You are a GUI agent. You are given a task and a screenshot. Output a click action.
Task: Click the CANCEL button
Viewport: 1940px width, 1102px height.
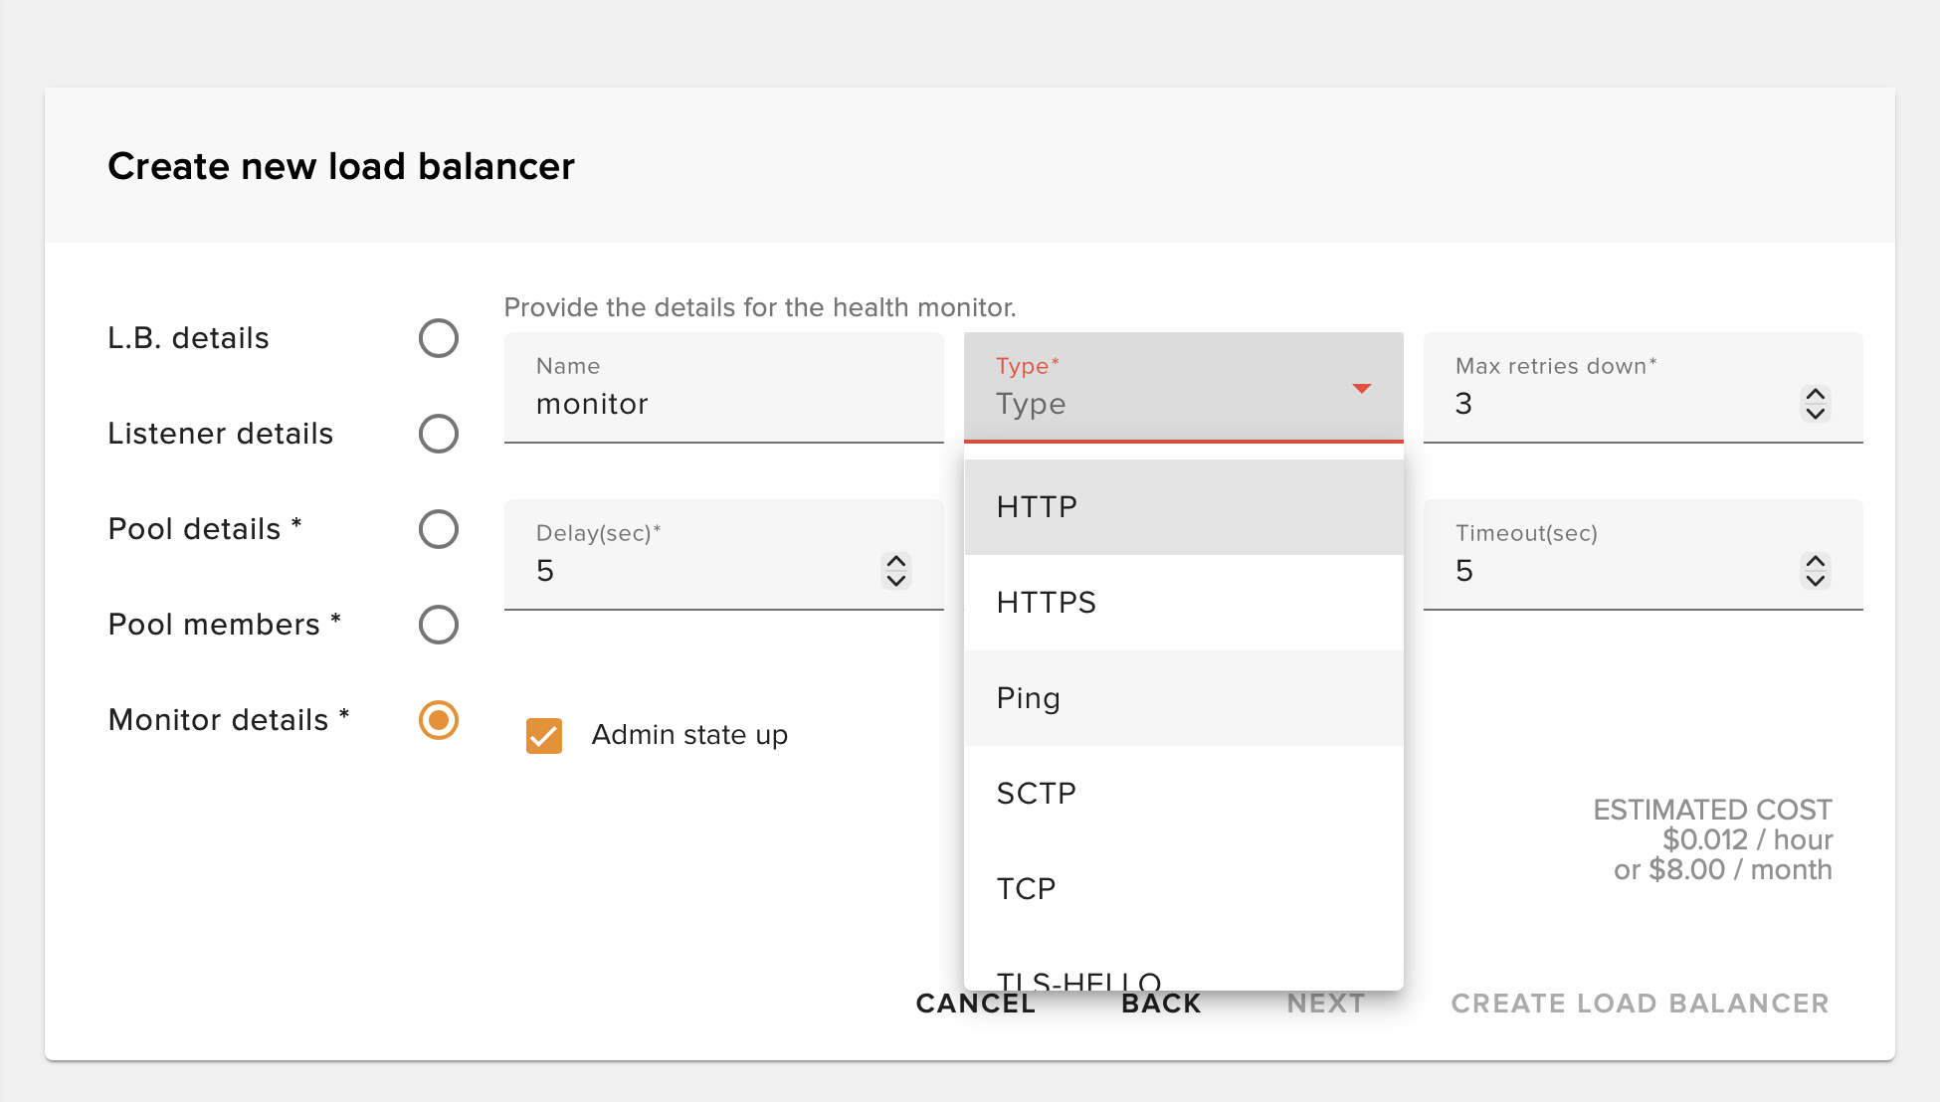point(974,1004)
